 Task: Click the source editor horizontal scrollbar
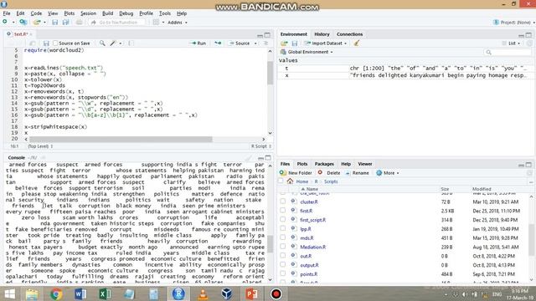(x=121, y=140)
